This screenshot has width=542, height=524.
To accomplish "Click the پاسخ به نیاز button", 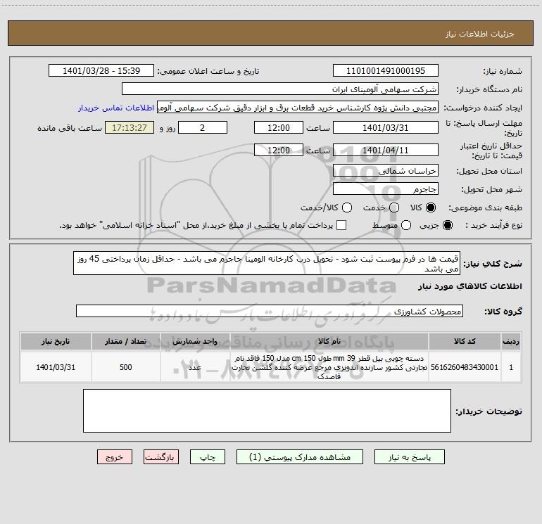I will [x=409, y=457].
